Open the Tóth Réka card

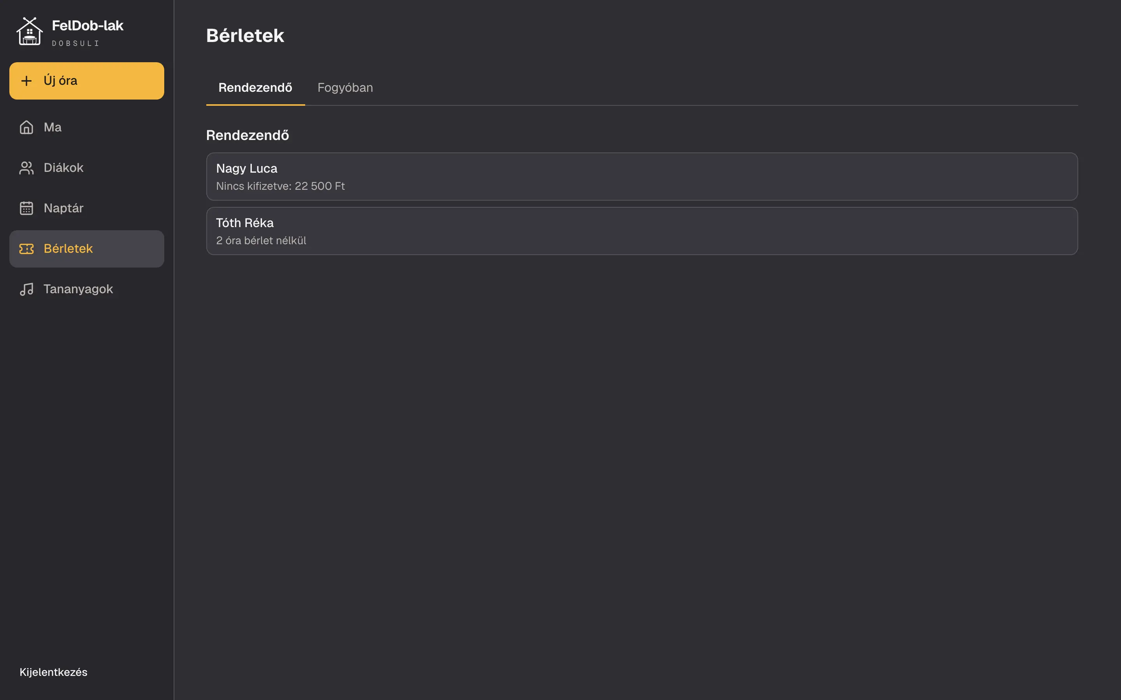[x=641, y=231]
